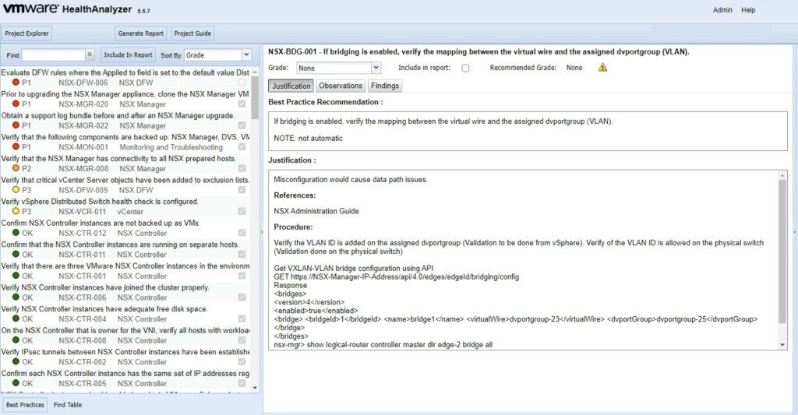
Task: Click the Justification scrollbar down arrow
Action: coord(782,345)
